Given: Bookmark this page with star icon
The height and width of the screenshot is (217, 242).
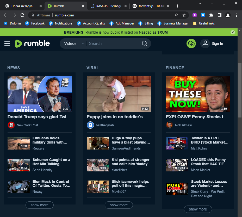Looking at the screenshot, I should click(x=184, y=15).
